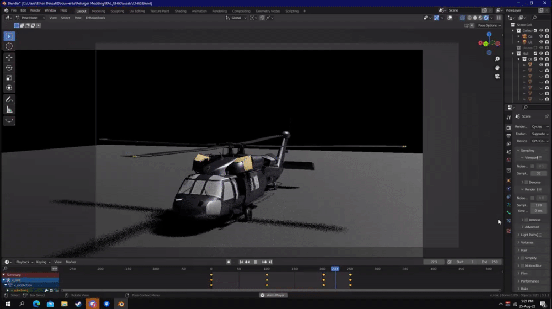The image size is (552, 309).
Task: Pause the animation playback
Action: click(256, 262)
